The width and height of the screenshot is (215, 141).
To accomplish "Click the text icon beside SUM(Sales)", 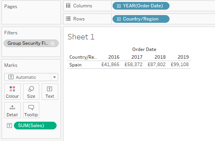I will tap(9, 126).
